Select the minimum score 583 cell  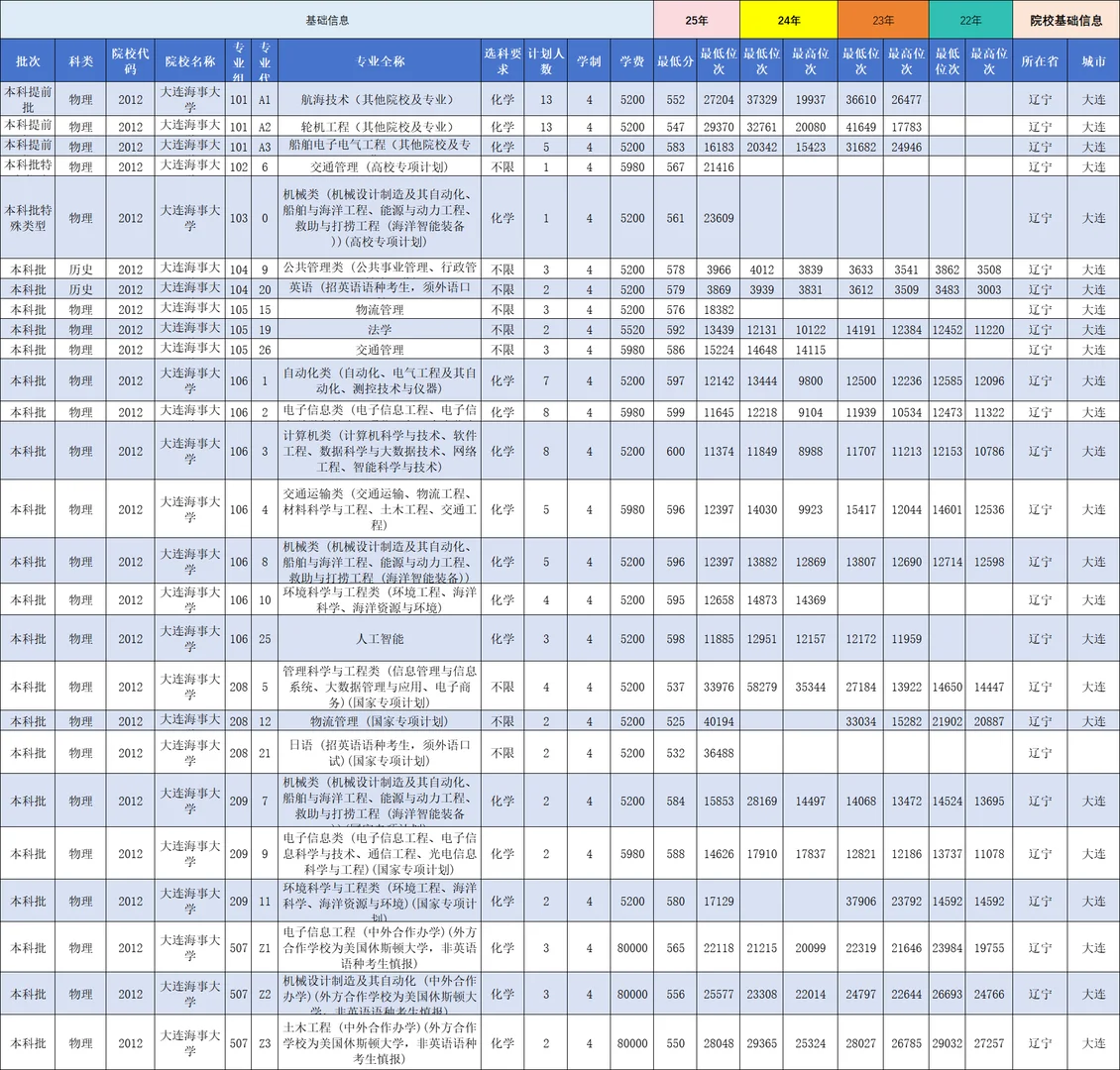click(x=676, y=147)
